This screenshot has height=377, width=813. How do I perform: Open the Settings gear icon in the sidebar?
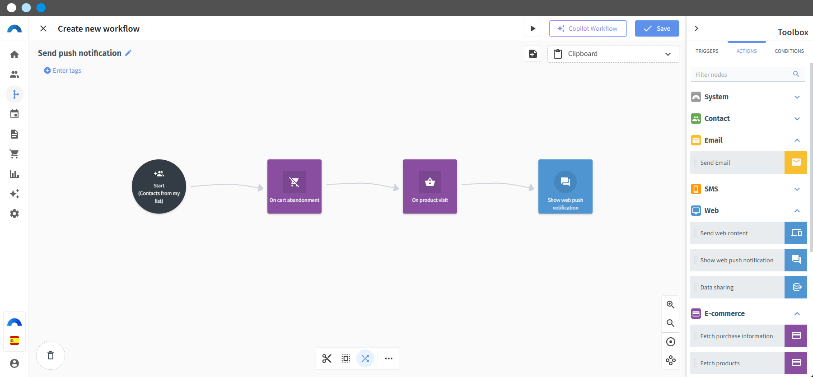(14, 214)
